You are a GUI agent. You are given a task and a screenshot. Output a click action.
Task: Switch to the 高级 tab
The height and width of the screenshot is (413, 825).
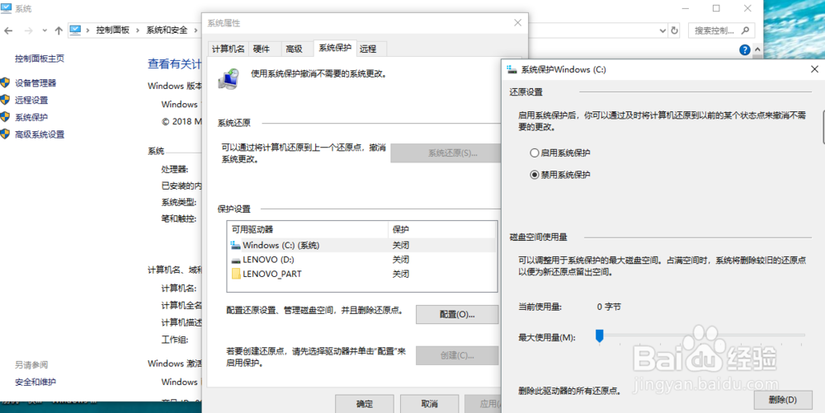coord(295,49)
